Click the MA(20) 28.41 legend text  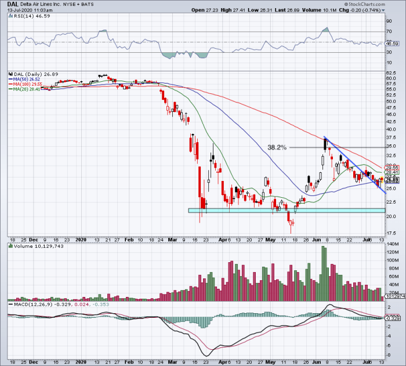(27, 89)
